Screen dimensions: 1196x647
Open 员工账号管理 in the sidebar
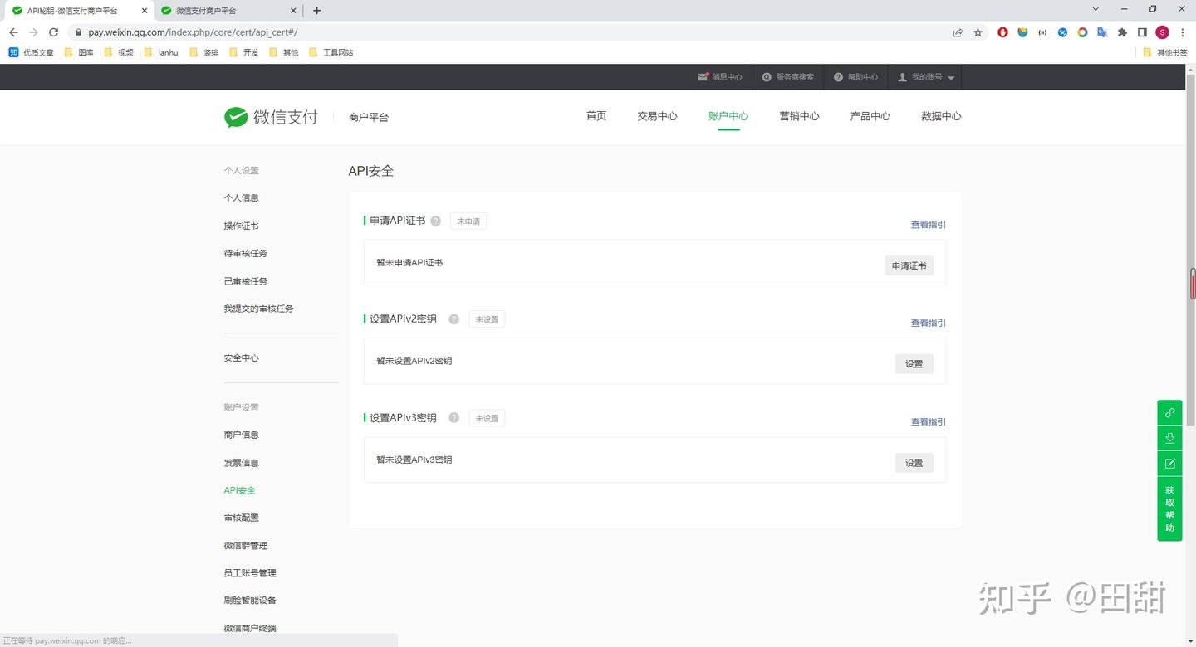coord(250,573)
